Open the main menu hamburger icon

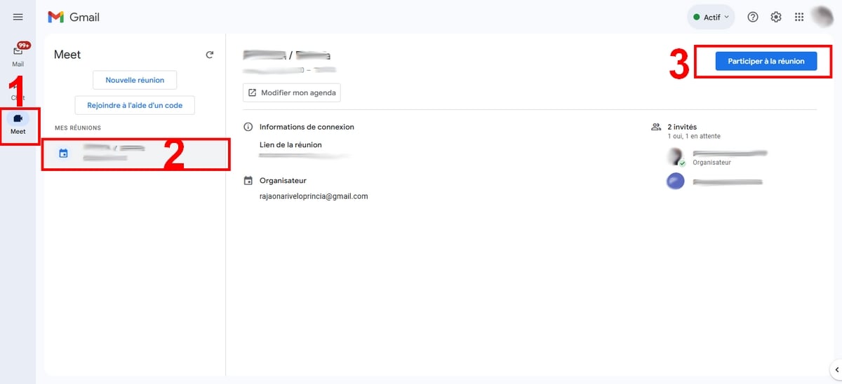(18, 17)
